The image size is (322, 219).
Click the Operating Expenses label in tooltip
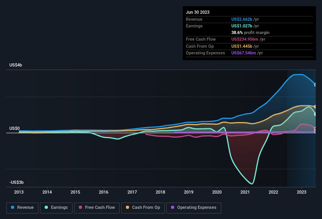[206, 53]
